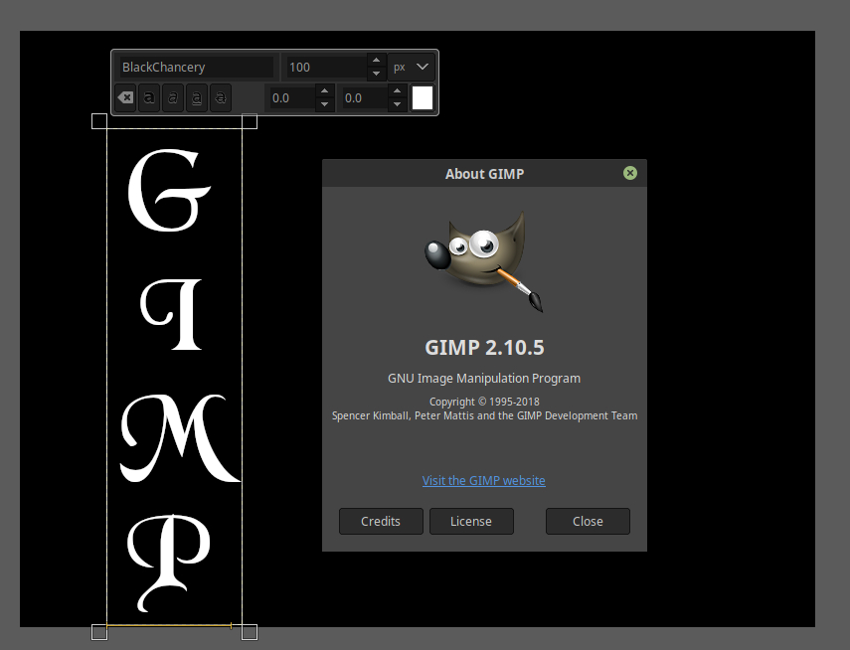Click the 'Copyright © 1995-2018' text
Image resolution: width=850 pixels, height=650 pixels.
484,402
